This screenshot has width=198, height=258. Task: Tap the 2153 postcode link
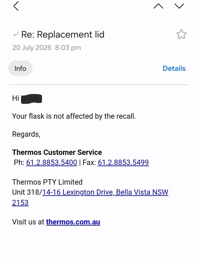[x=20, y=203]
